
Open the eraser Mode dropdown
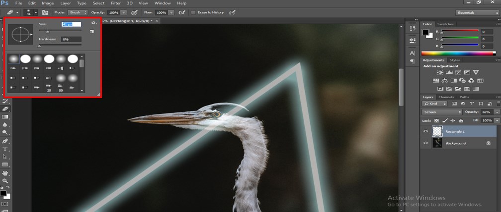pyautogui.click(x=78, y=12)
